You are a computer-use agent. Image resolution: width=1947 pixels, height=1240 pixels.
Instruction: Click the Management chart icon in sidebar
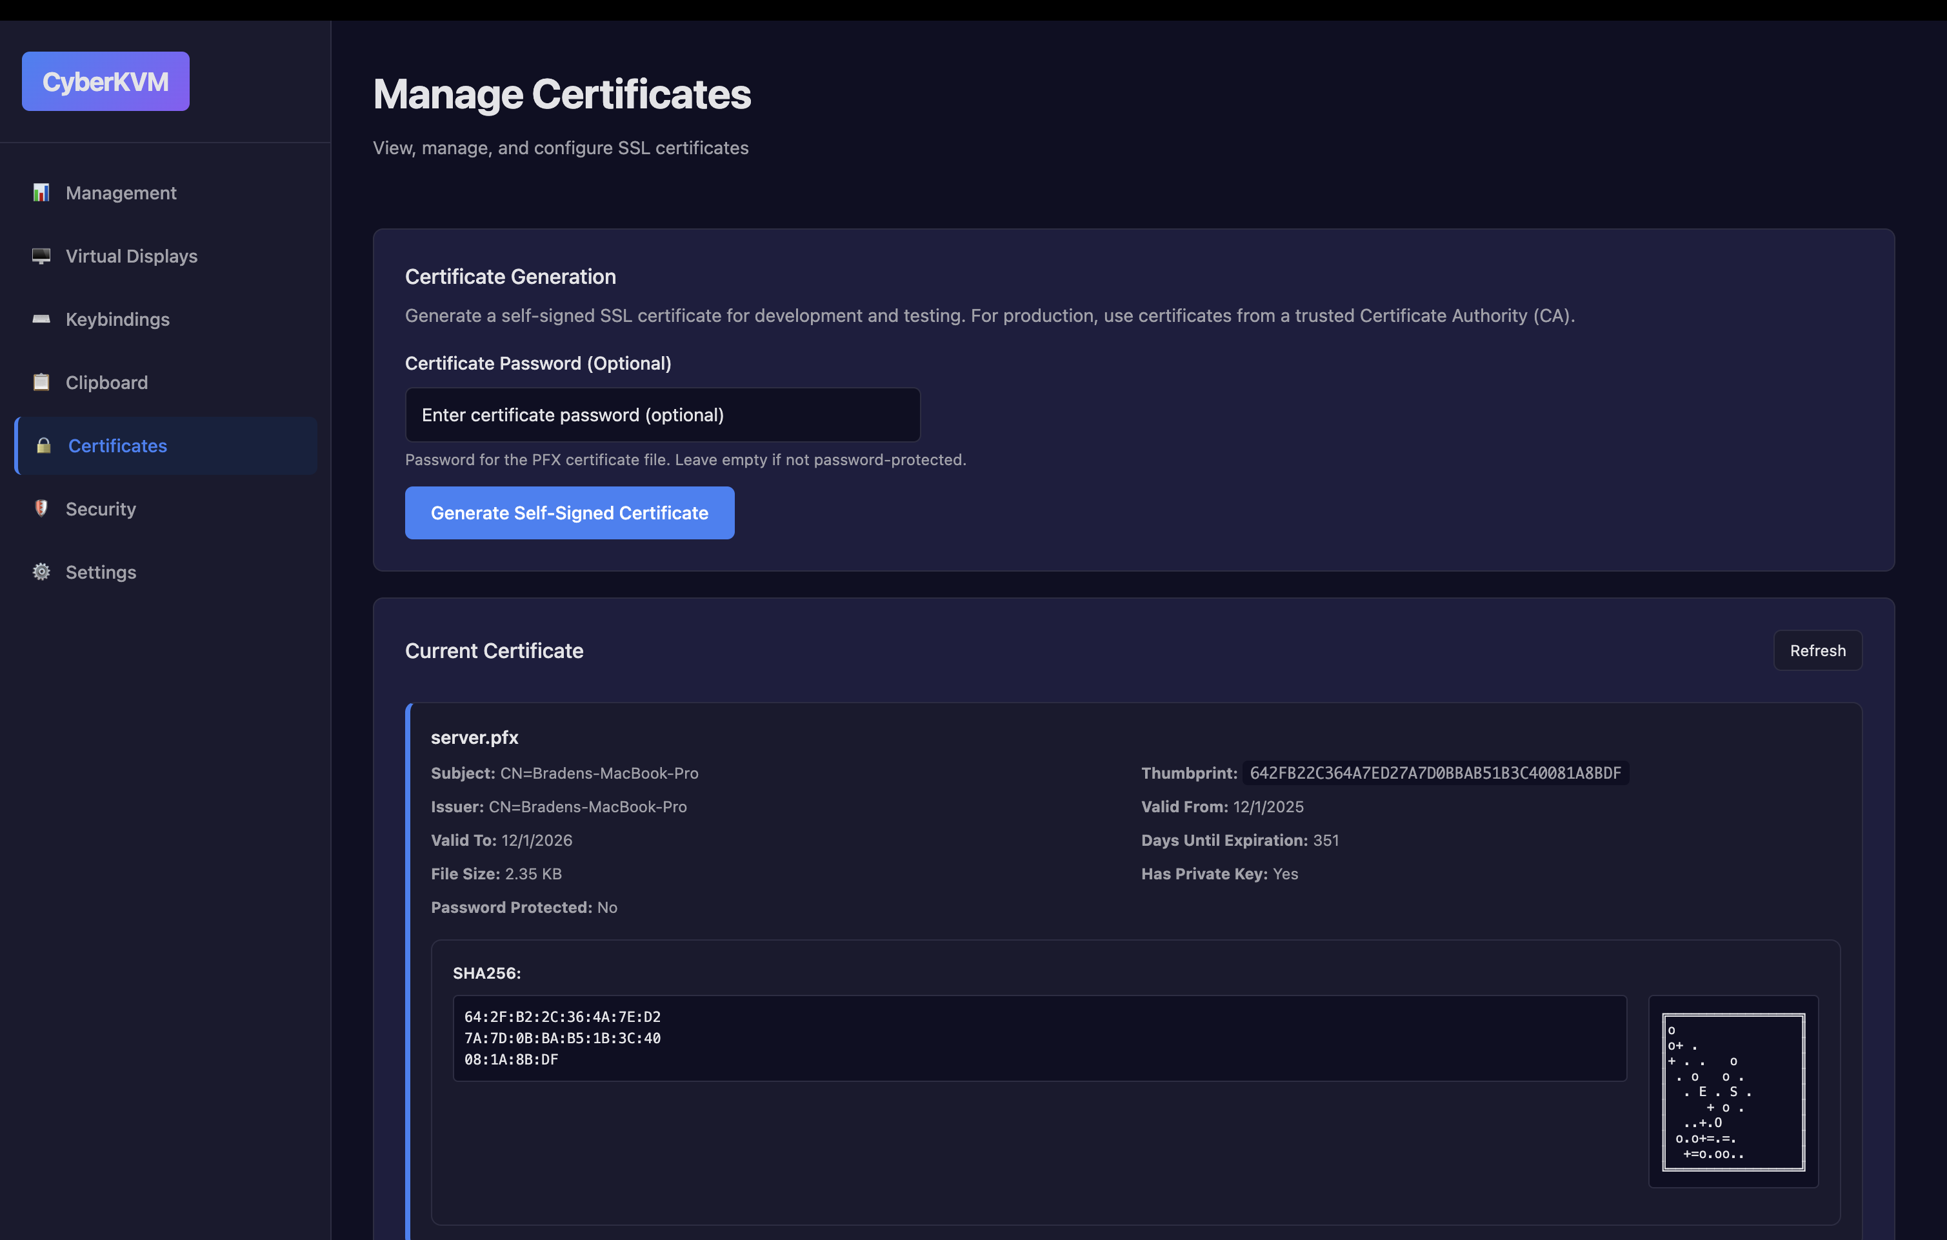point(41,192)
